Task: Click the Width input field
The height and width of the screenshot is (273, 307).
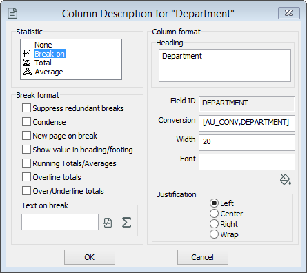Action: point(247,143)
